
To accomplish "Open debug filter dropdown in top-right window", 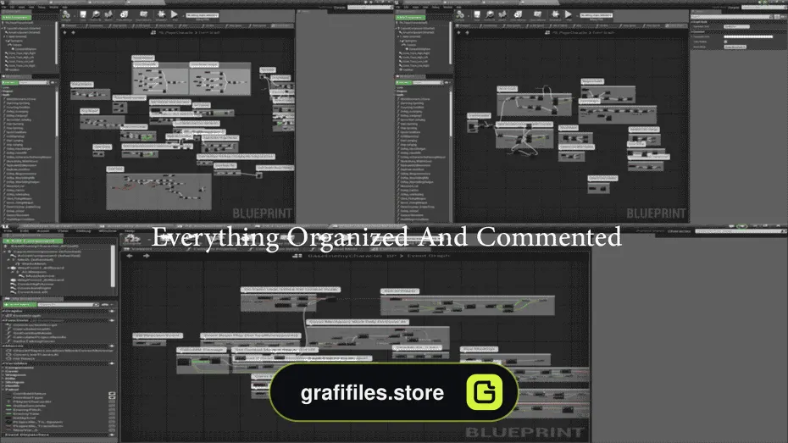I will point(596,15).
